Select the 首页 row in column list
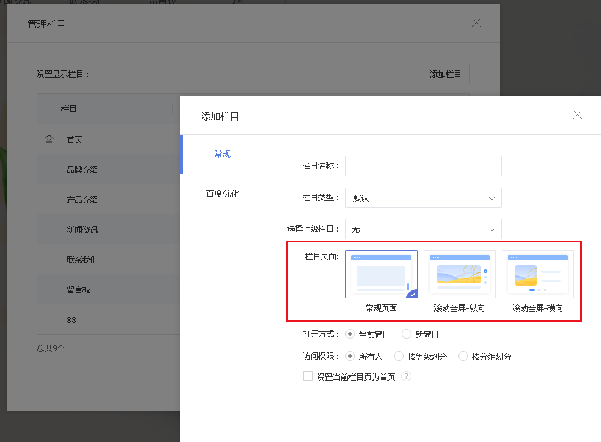Screen dimensions: 601x442 pyautogui.click(x=108, y=139)
